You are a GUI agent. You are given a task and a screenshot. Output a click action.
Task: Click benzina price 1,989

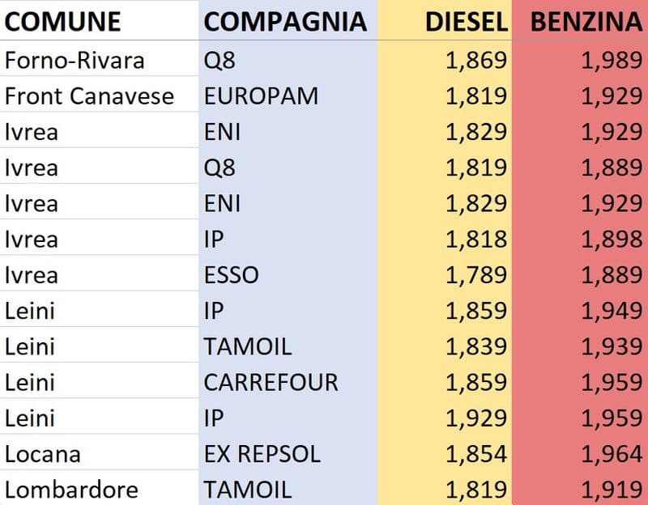(612, 59)
